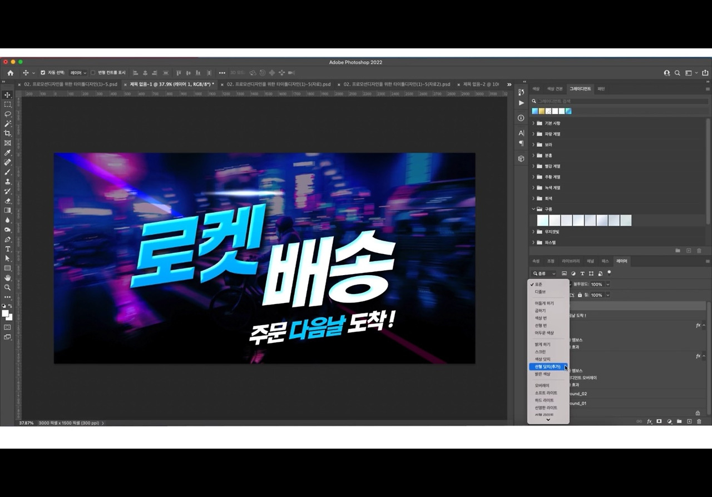The image size is (712, 497).
Task: Select the Frame tool
Action: (8, 143)
